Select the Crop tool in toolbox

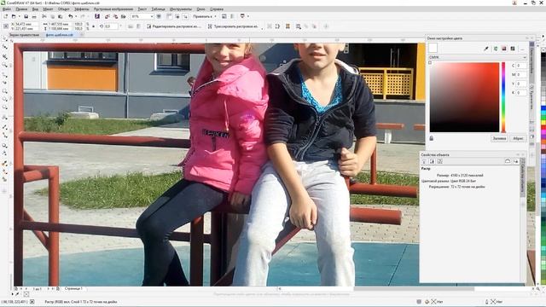click(5, 56)
